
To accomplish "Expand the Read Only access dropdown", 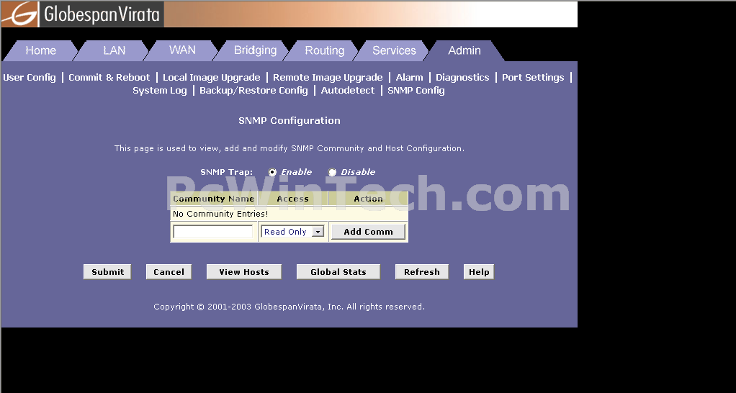I will [293, 232].
